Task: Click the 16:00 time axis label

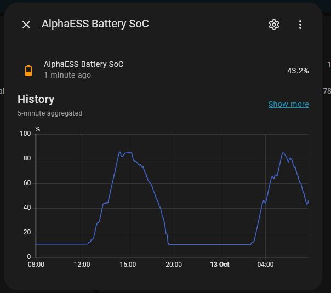Action: pyautogui.click(x=128, y=265)
